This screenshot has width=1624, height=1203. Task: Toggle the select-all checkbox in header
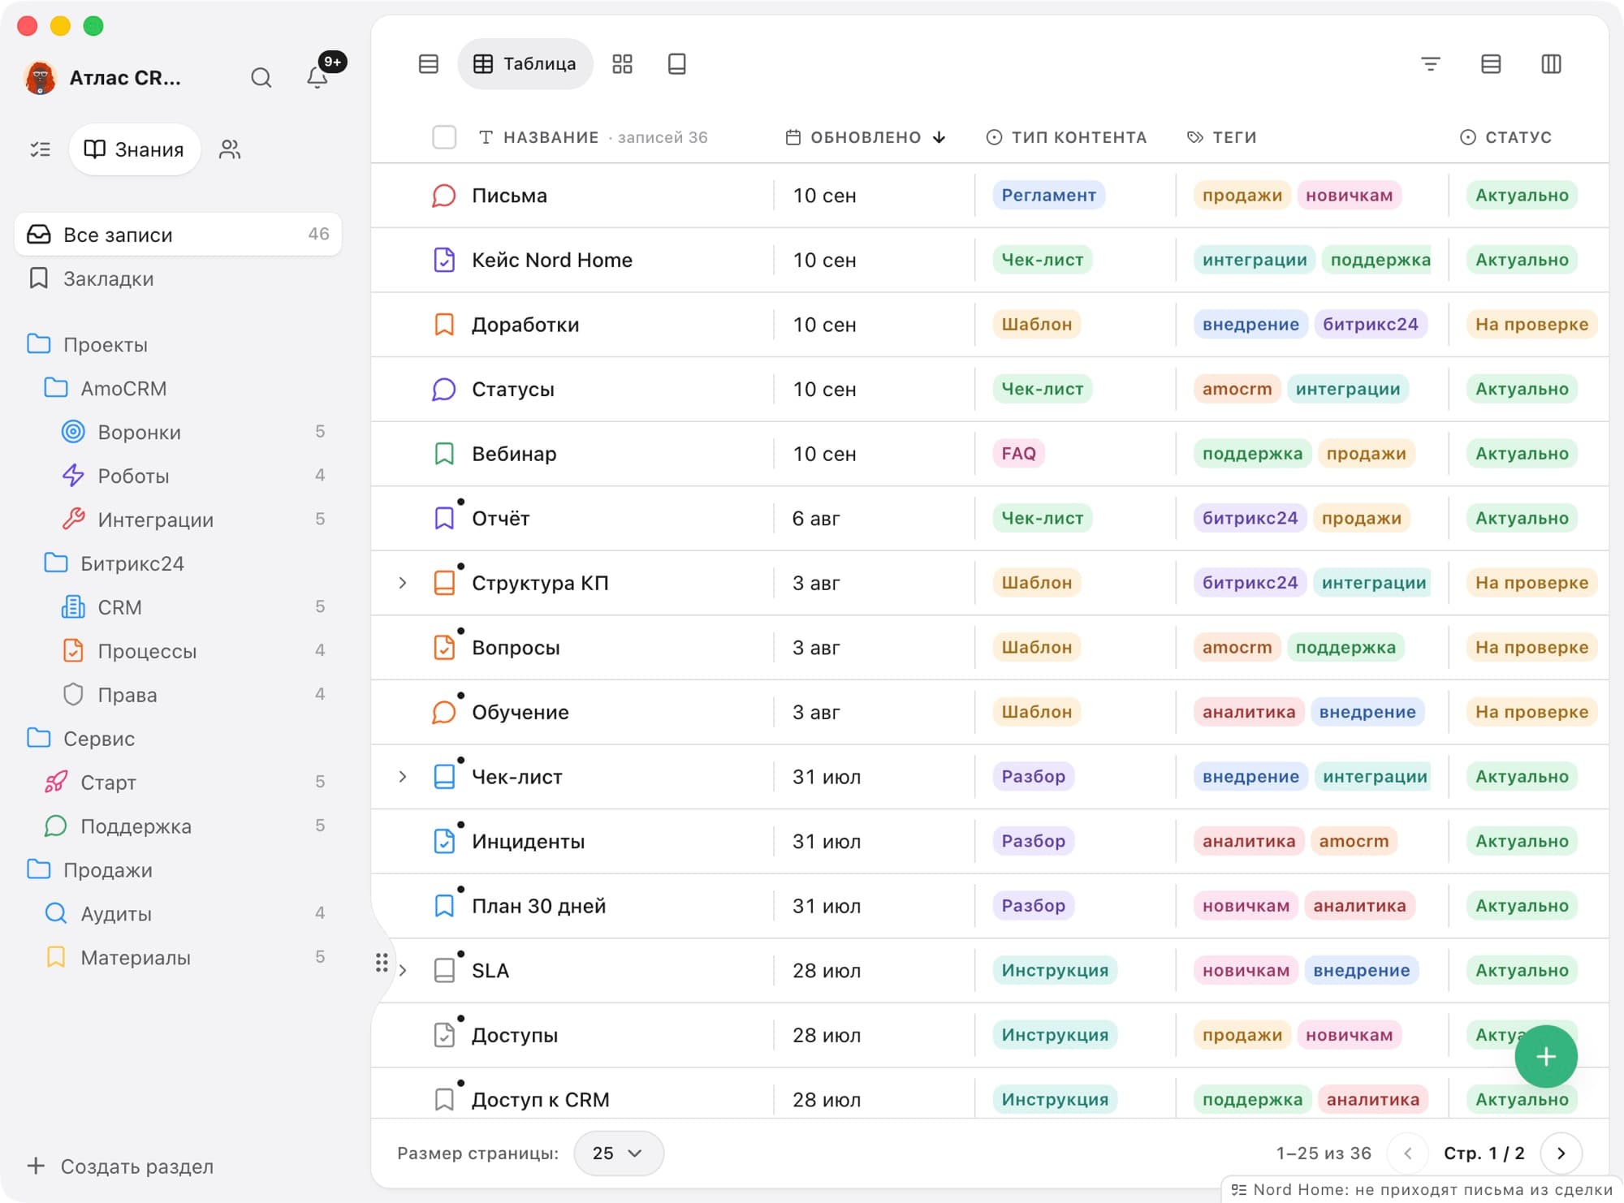(x=444, y=137)
